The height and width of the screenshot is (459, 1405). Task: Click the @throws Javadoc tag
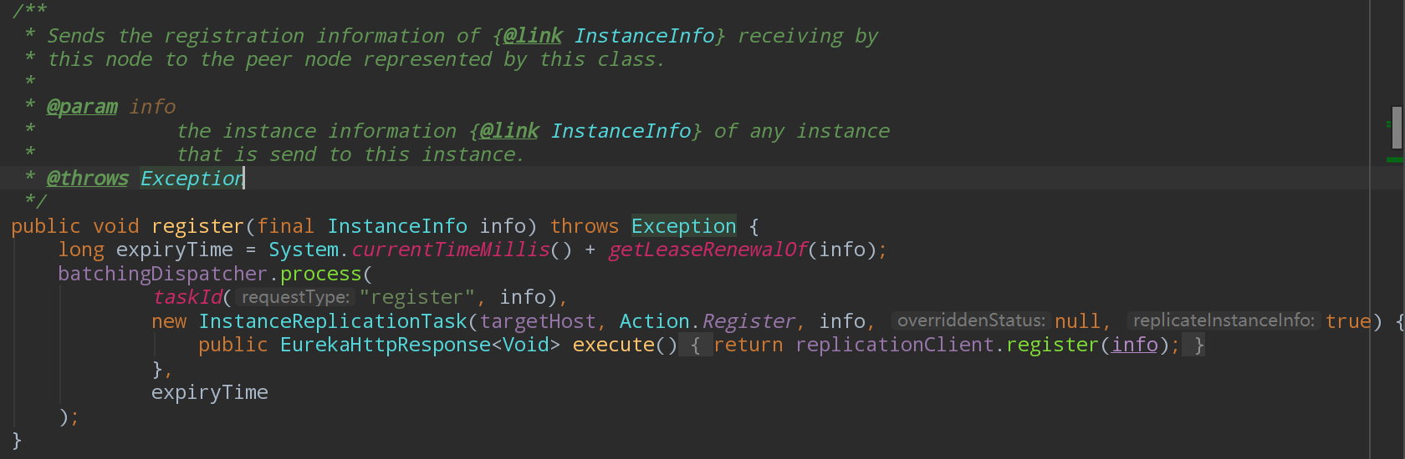point(87,179)
